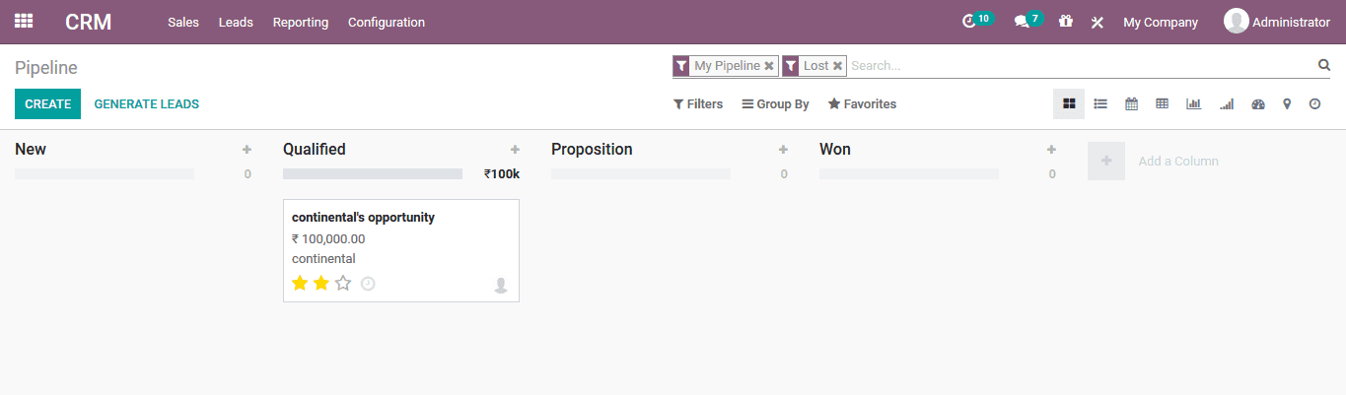Open activities clock with 10 badge

(970, 21)
